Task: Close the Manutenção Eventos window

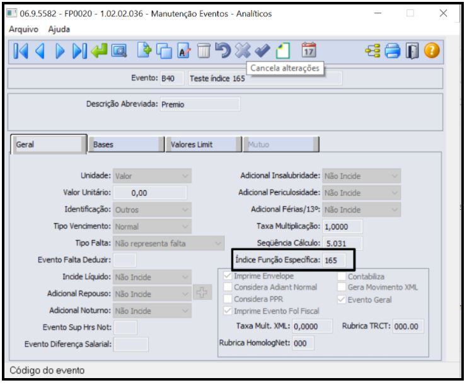Action: (443, 13)
